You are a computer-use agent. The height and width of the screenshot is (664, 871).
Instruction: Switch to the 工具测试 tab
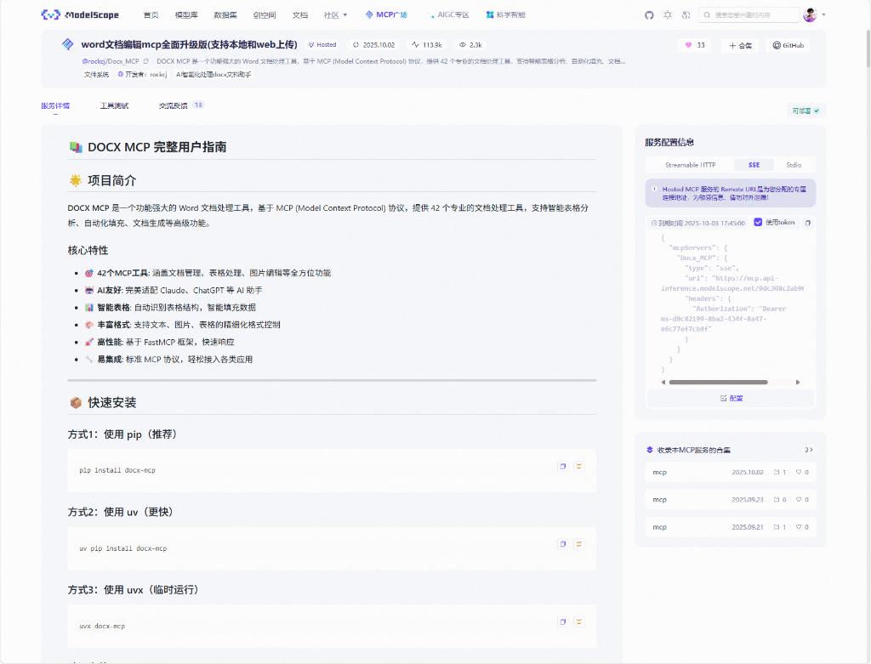point(114,105)
